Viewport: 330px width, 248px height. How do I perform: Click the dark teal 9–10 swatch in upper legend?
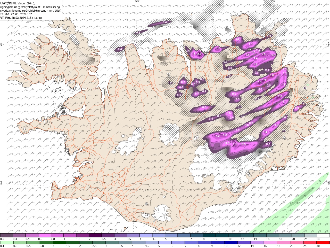(x=222, y=235)
